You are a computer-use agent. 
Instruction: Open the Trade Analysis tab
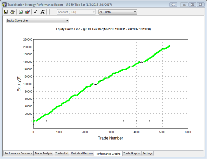click(x=43, y=153)
